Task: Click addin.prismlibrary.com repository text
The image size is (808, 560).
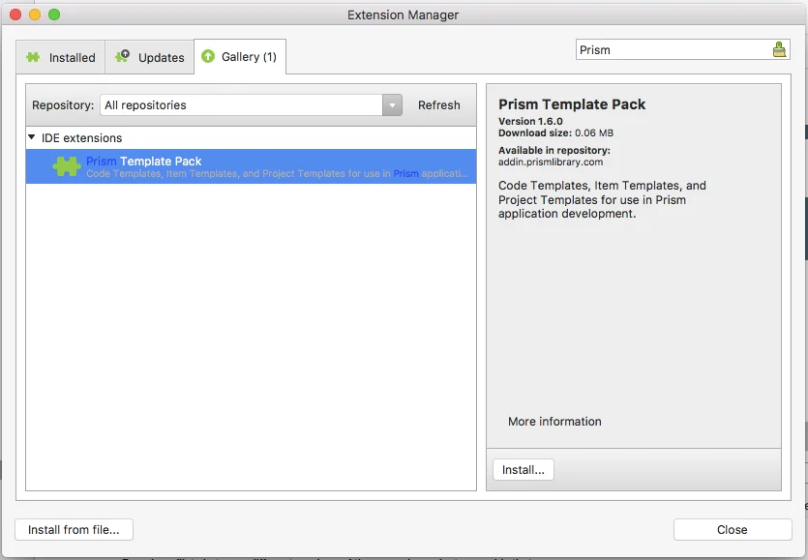Action: (x=551, y=162)
